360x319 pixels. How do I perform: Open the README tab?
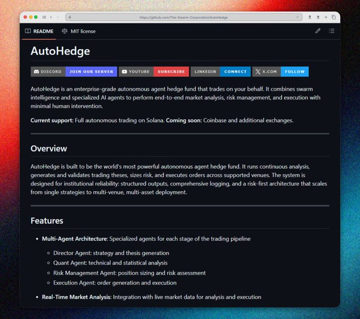(39, 31)
